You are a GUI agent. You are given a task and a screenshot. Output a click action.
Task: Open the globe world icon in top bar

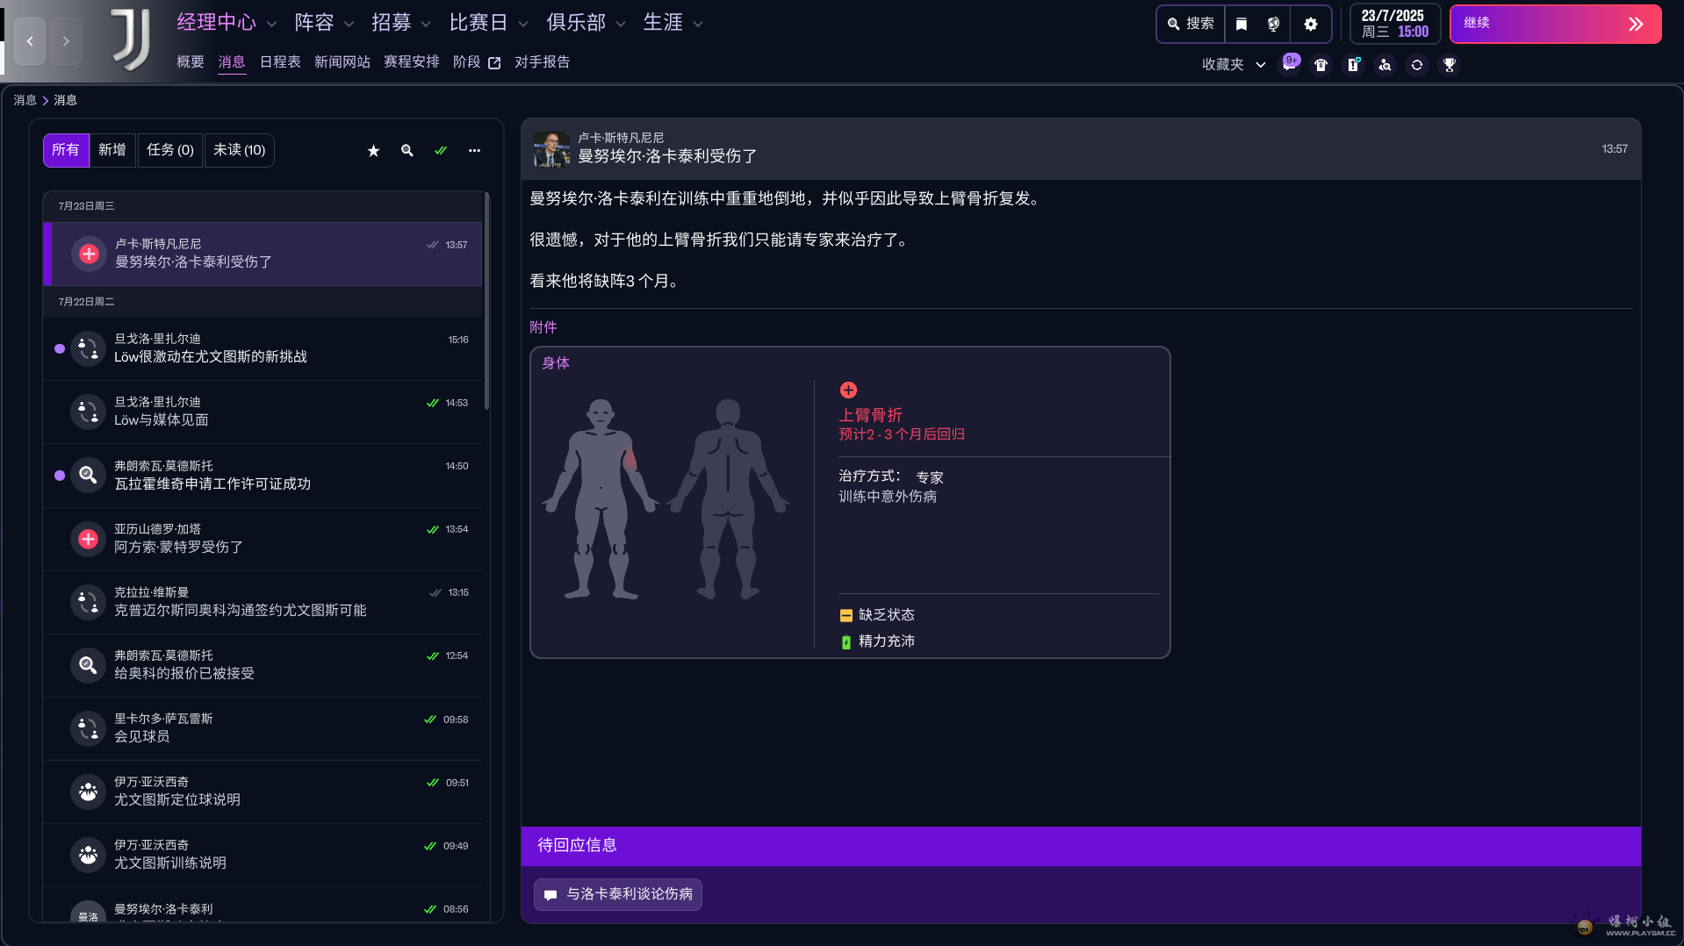[x=1273, y=24]
